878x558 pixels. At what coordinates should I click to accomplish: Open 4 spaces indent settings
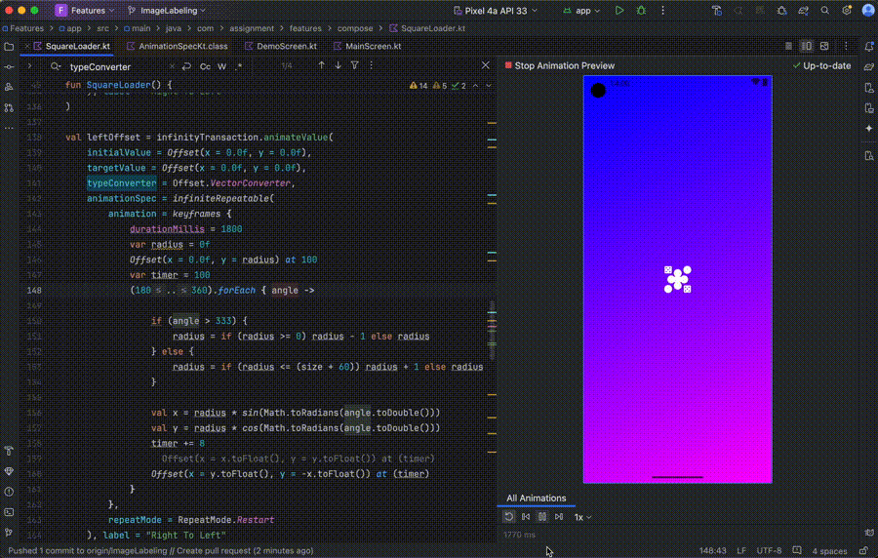829,551
